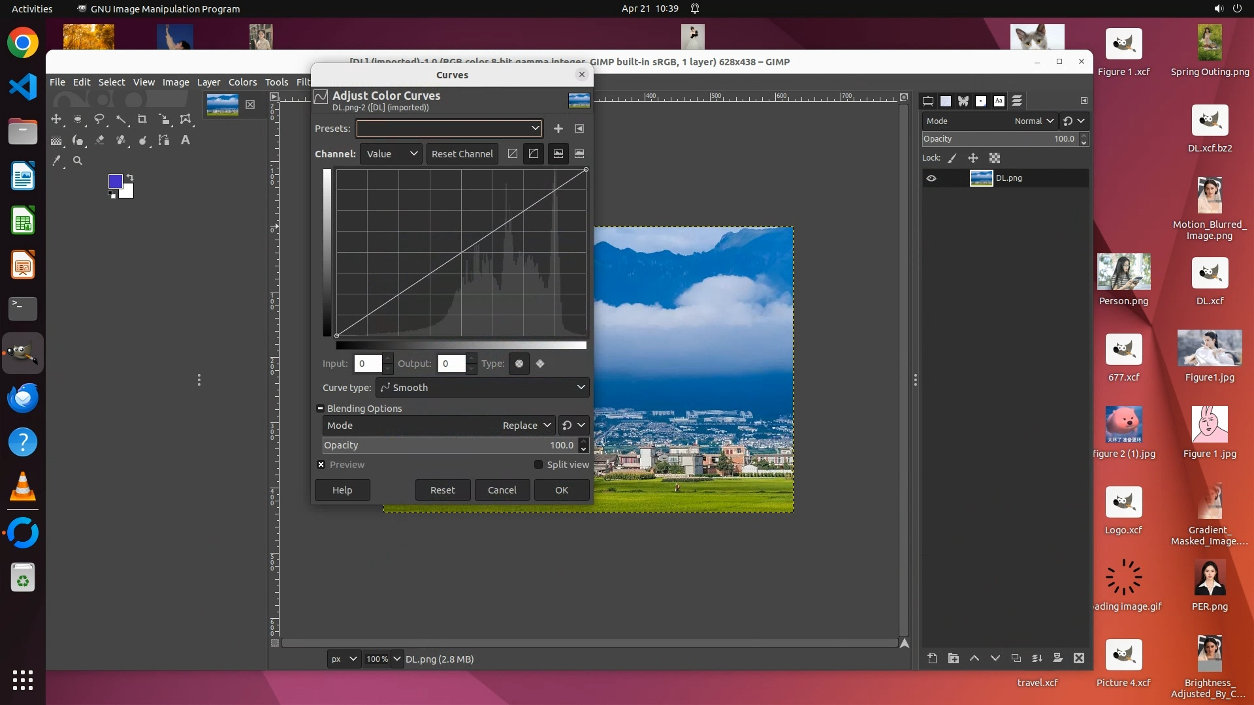Select the Zoom magnifier tool
The width and height of the screenshot is (1254, 705).
point(78,161)
